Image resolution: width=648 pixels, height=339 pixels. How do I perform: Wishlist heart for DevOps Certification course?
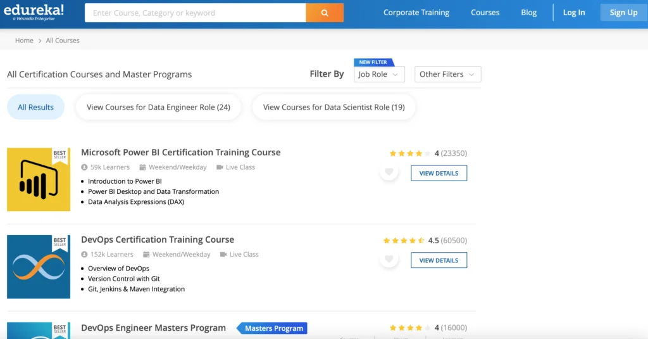[389, 259]
